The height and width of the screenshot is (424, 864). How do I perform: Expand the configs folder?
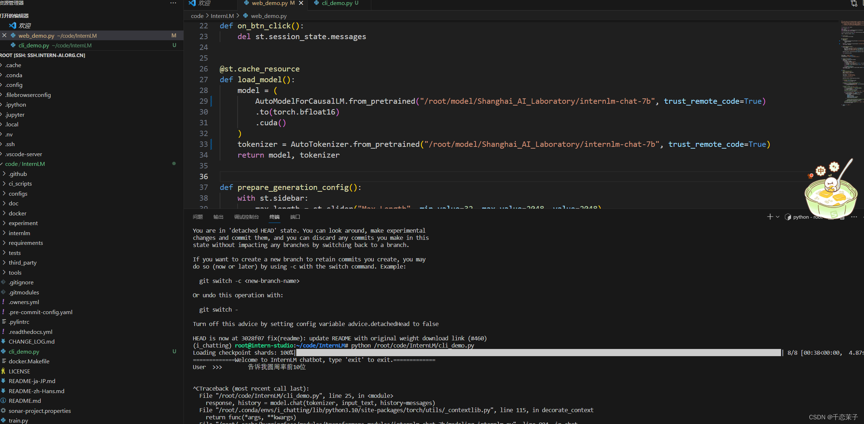tap(18, 194)
